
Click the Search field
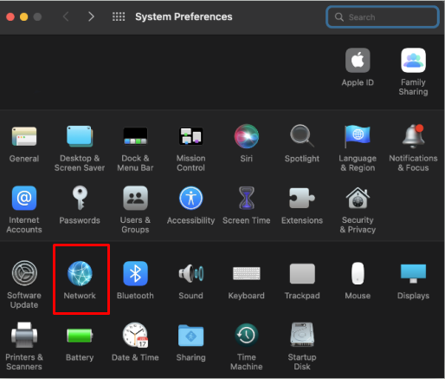[x=383, y=17]
